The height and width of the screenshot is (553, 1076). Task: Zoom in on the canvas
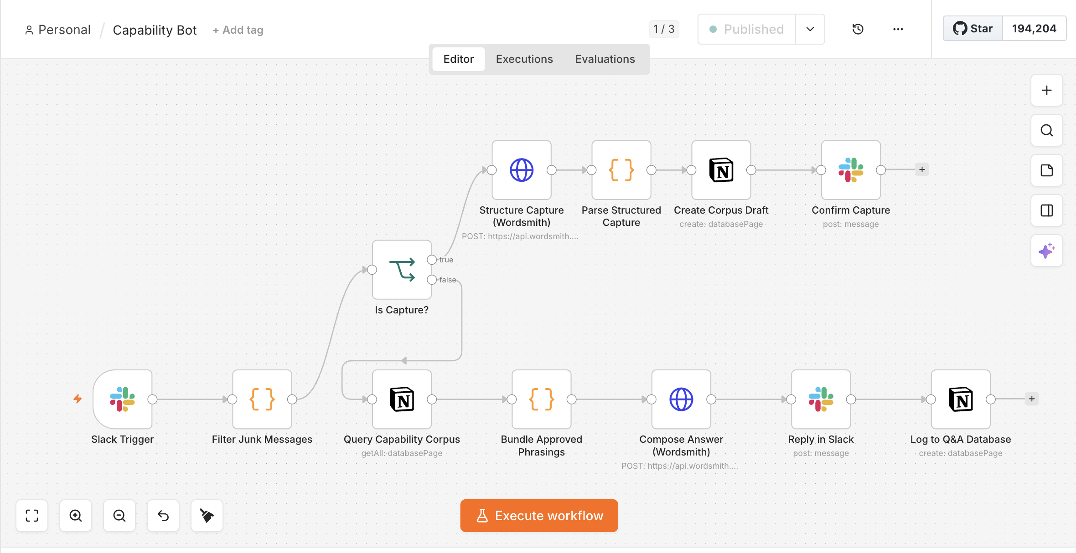pyautogui.click(x=76, y=516)
